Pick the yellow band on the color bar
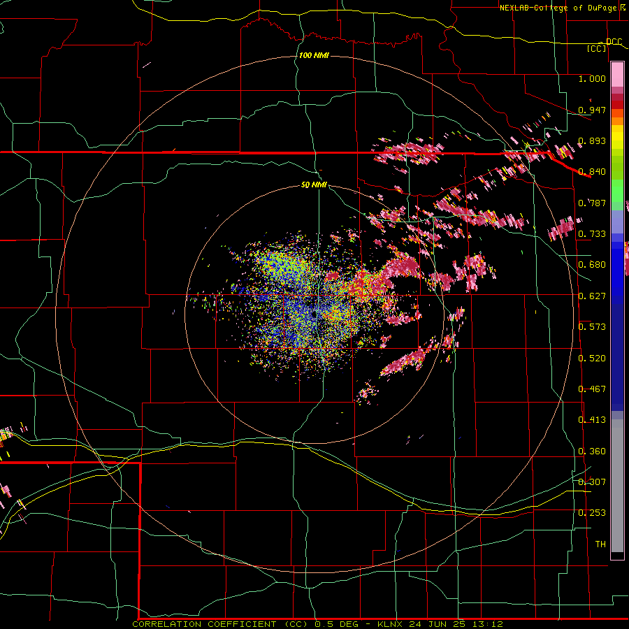629x629 pixels. [617, 137]
